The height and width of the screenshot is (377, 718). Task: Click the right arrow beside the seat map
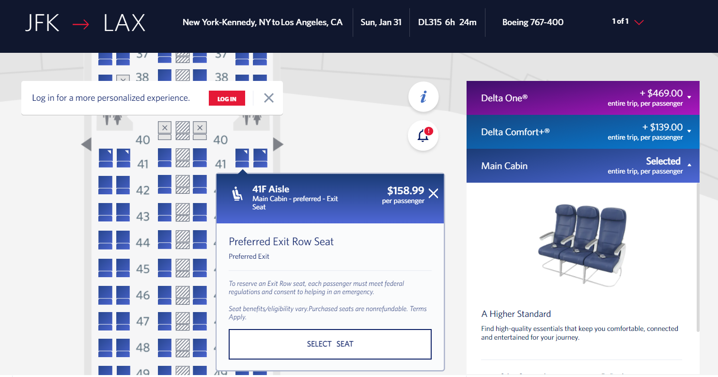pos(278,144)
